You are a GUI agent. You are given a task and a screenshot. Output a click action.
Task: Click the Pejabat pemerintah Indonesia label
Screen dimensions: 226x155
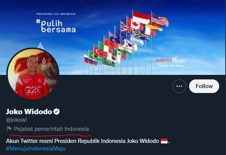[x=51, y=129]
